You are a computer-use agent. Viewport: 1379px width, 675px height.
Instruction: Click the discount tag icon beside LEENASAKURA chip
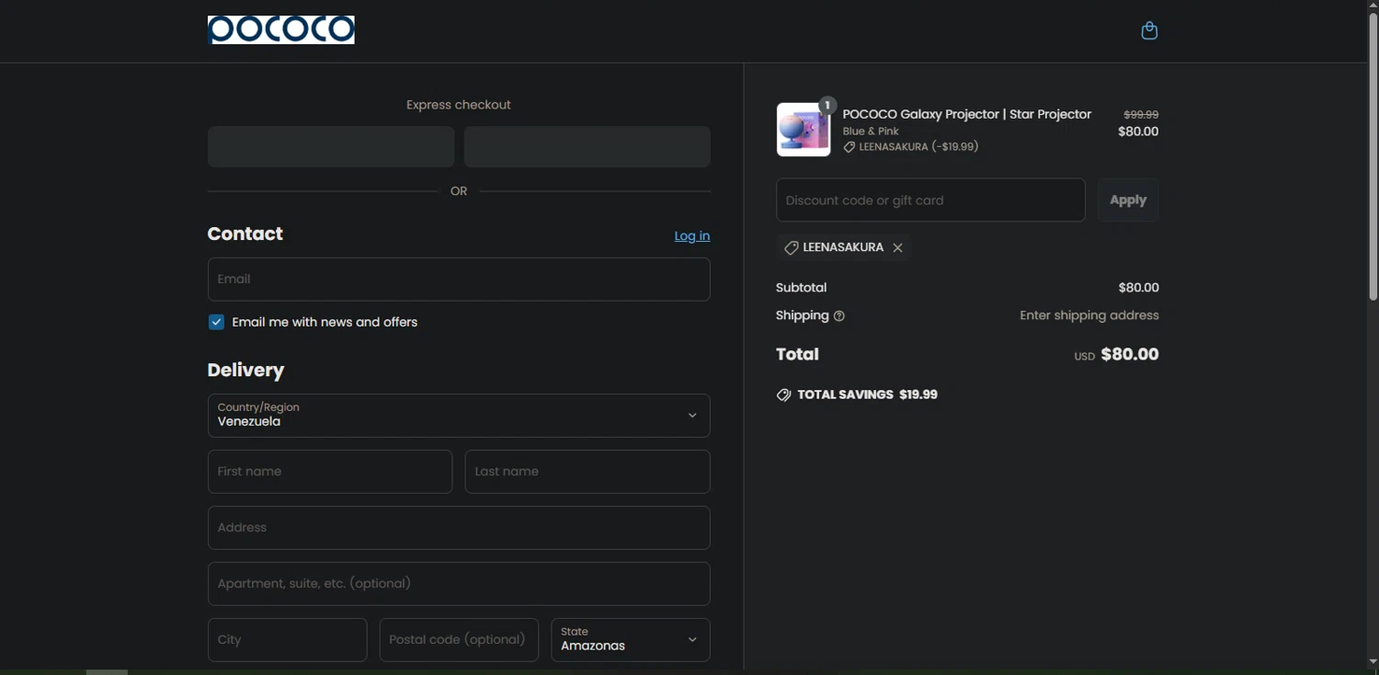791,247
